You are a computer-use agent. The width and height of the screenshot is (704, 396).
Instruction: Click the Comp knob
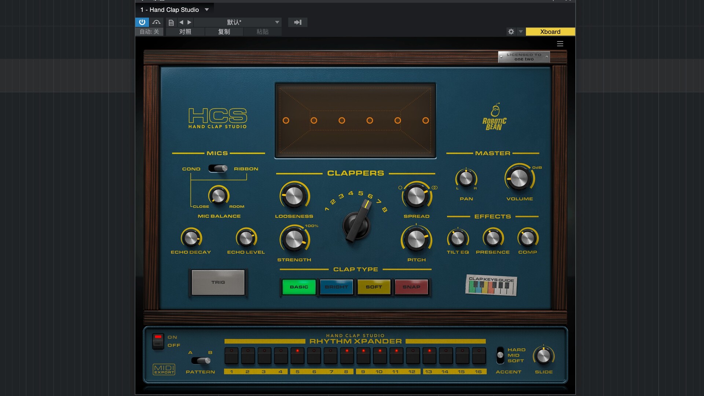pyautogui.click(x=528, y=238)
